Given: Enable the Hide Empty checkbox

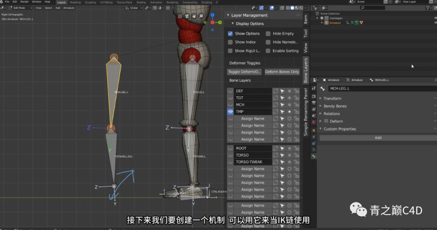Looking at the screenshot, I should 268,33.
